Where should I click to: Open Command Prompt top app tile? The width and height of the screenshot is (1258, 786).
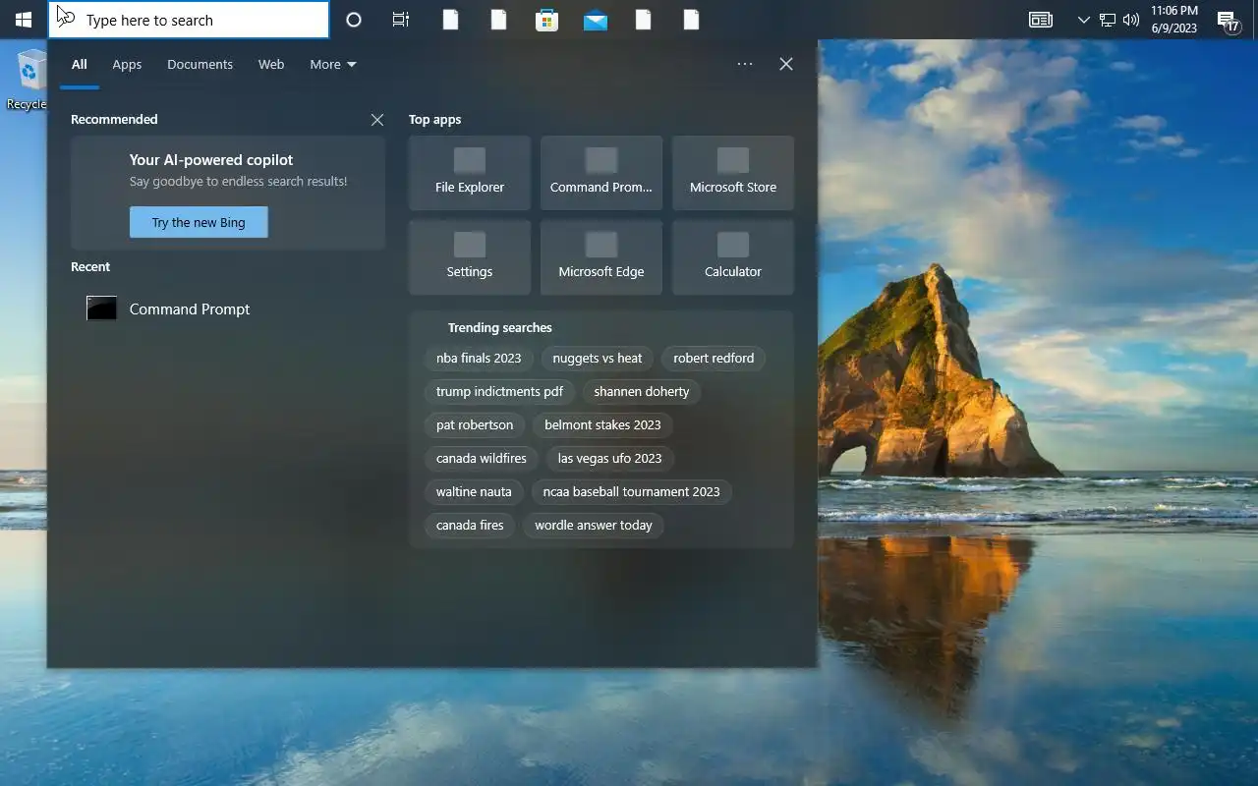click(x=601, y=173)
